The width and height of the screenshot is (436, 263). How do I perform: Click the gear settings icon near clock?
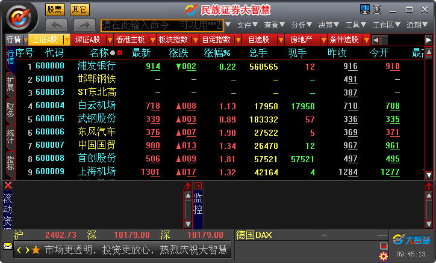point(383,256)
